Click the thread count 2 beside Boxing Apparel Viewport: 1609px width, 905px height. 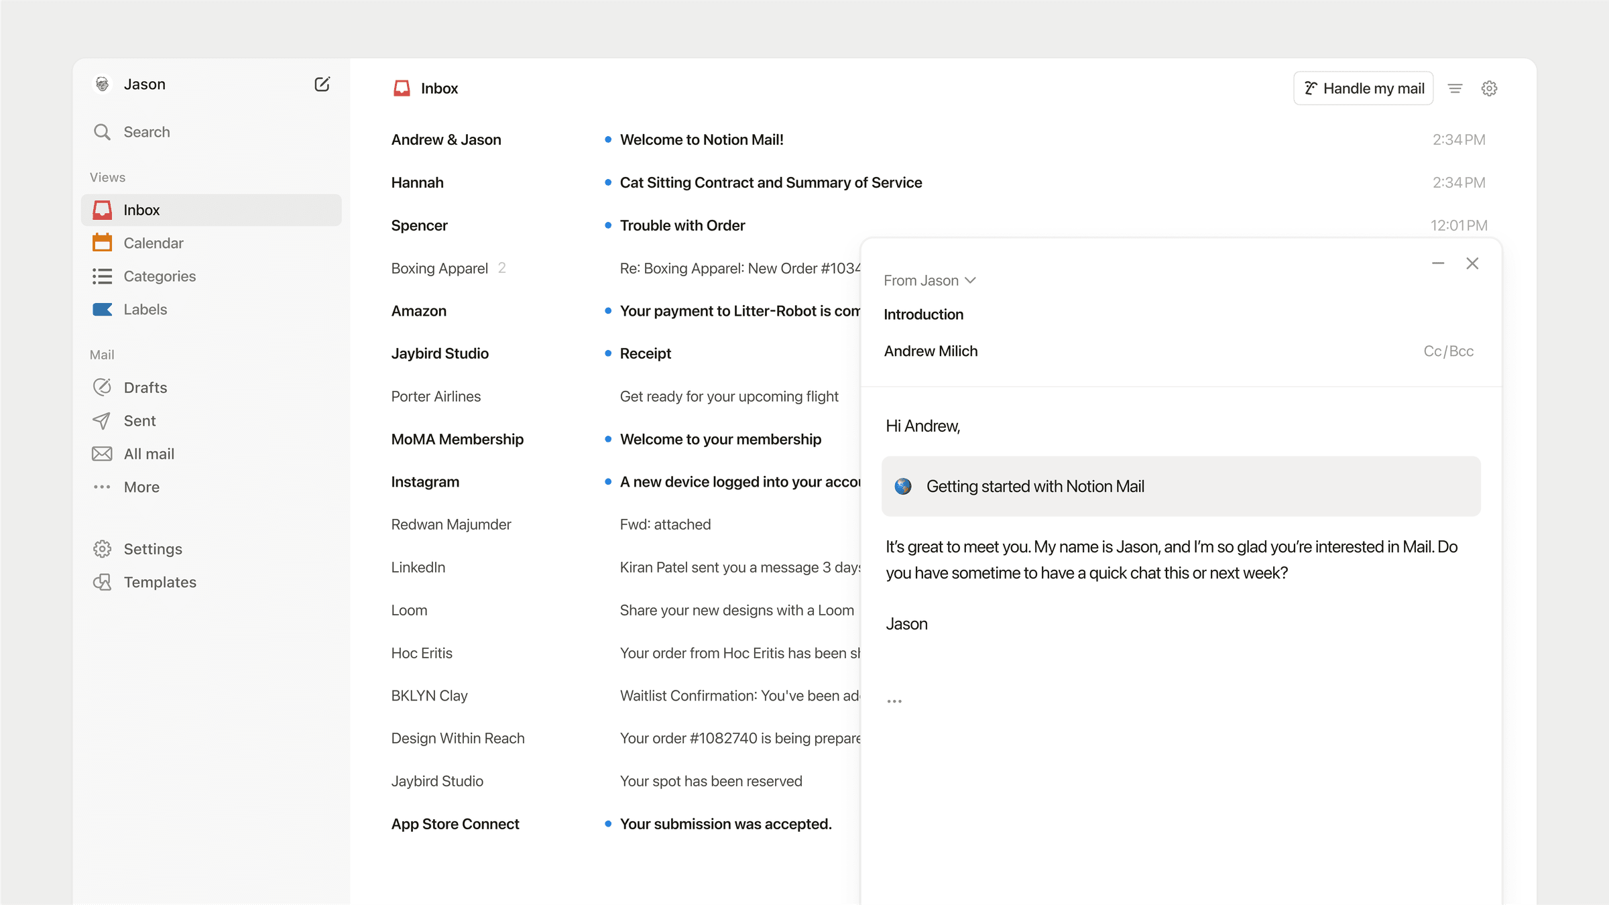point(501,268)
